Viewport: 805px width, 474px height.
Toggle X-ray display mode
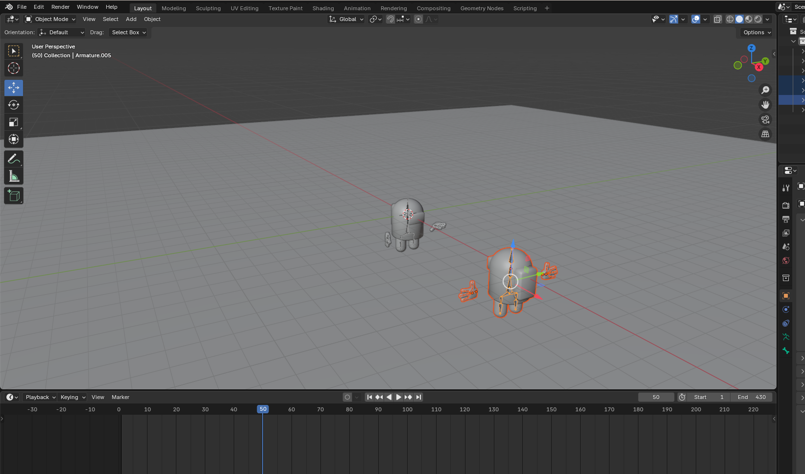[717, 19]
